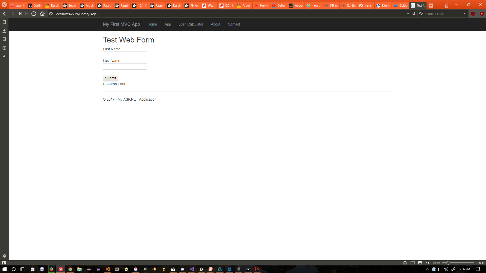486x273 pixels.
Task: Open Vivaldi settings via the gear icon
Action: tap(4, 256)
